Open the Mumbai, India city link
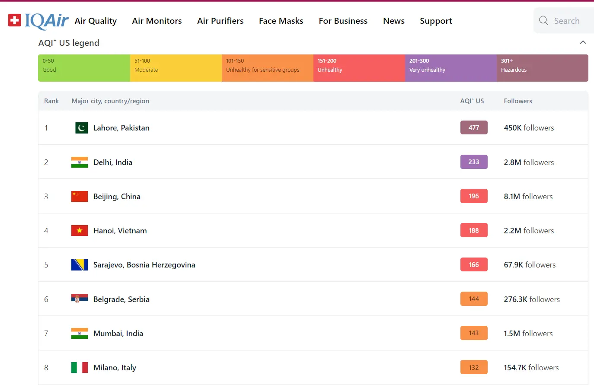Image resolution: width=594 pixels, height=385 pixels. tap(118, 334)
